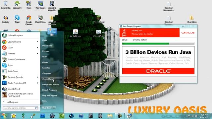212x119 pixels.
Task: Select the jre-6u31 installer file on desktop
Action: 75,33
